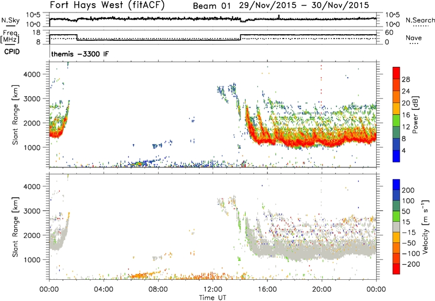Click the '28' value on Power colorbar

pos(406,79)
